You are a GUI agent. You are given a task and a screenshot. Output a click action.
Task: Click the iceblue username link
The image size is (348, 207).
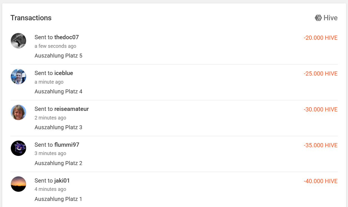[x=64, y=73]
